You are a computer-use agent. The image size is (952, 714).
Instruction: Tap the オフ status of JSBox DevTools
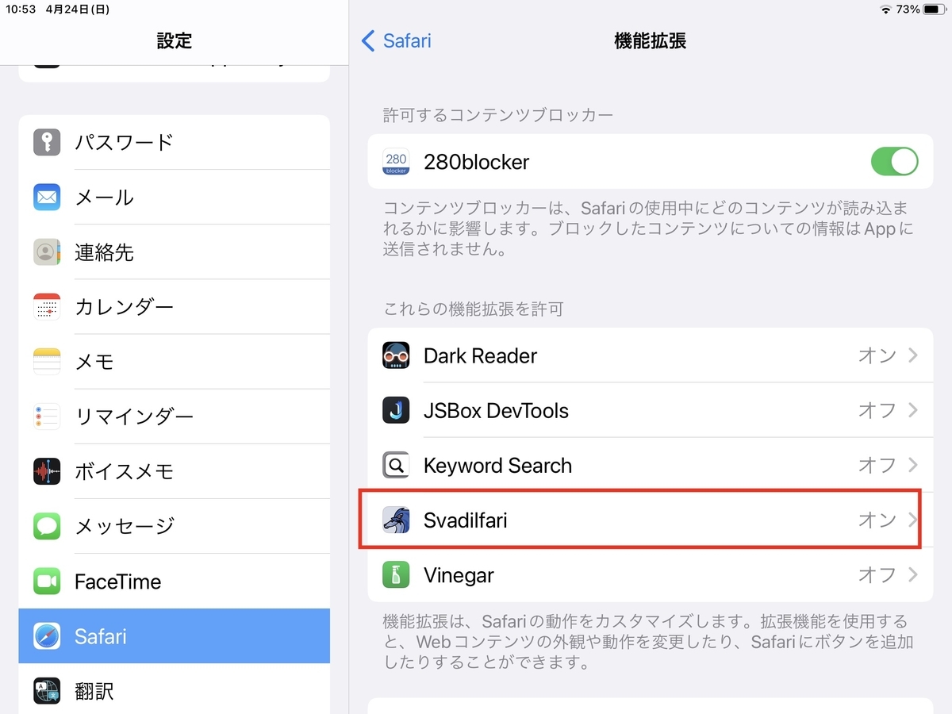coord(877,410)
